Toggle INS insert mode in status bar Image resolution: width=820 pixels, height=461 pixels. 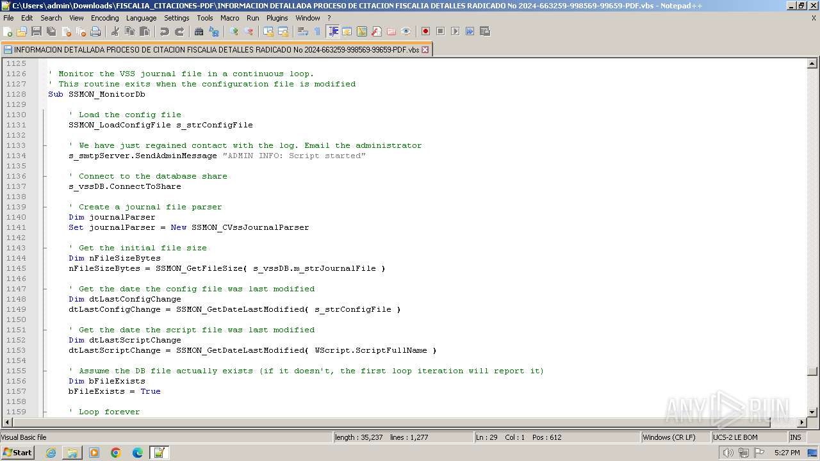tap(795, 437)
